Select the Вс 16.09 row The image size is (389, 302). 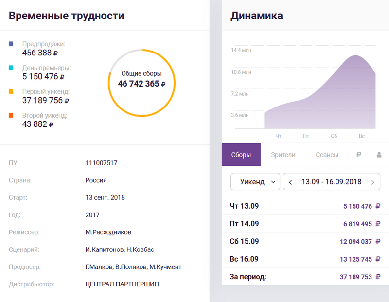305,259
